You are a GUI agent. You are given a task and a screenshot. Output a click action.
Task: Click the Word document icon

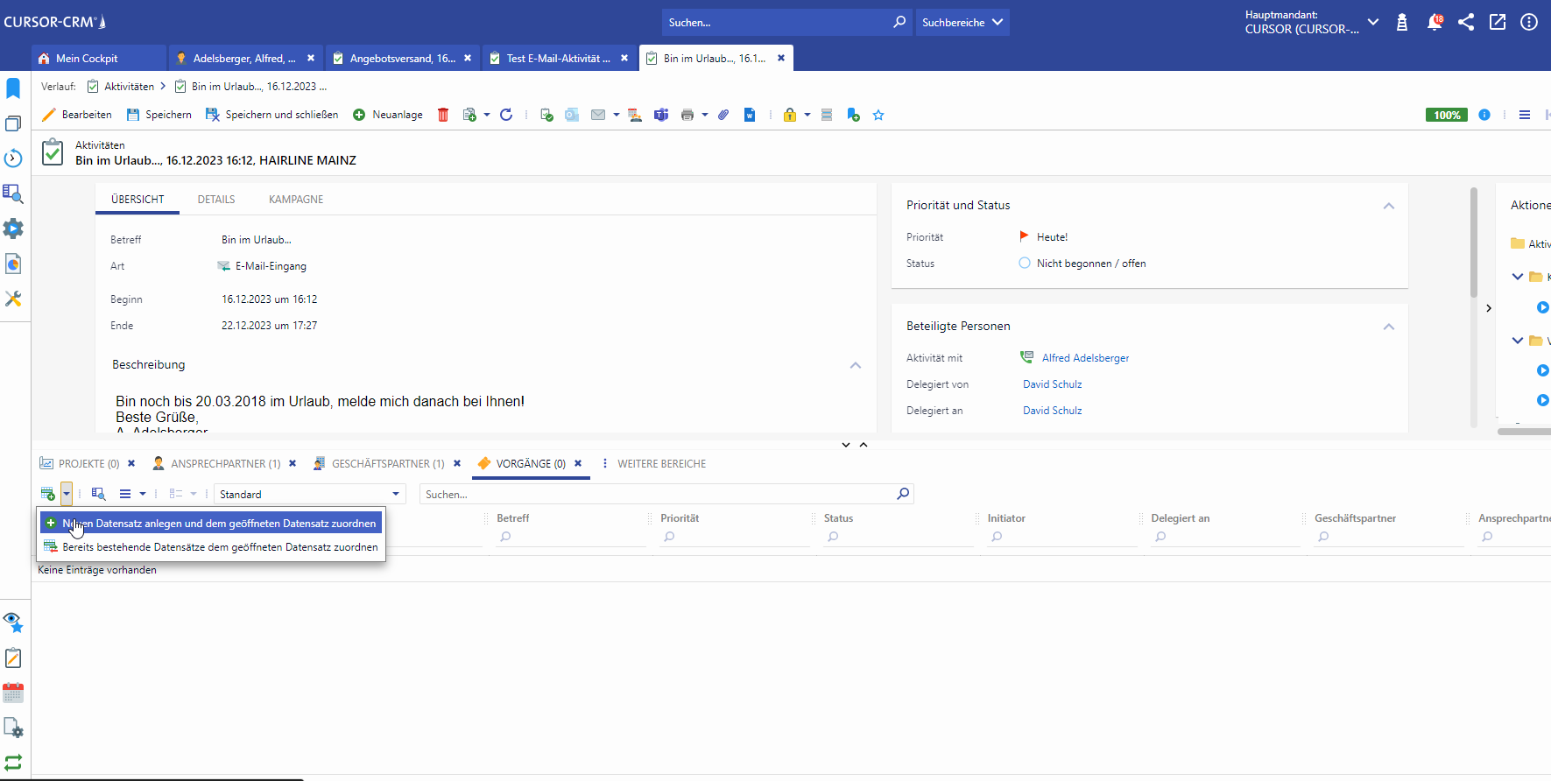750,115
